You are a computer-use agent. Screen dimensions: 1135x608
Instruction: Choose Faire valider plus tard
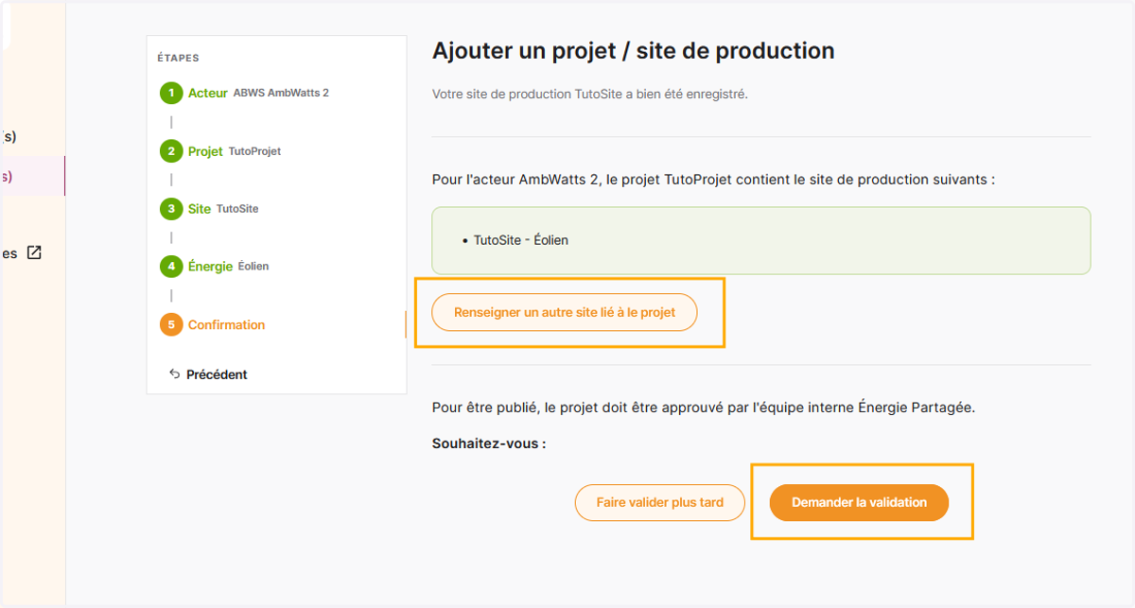click(x=659, y=502)
